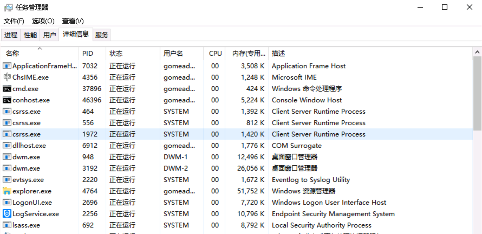Switch to the 进程 tab
The width and height of the screenshot is (482, 234).
tap(11, 35)
